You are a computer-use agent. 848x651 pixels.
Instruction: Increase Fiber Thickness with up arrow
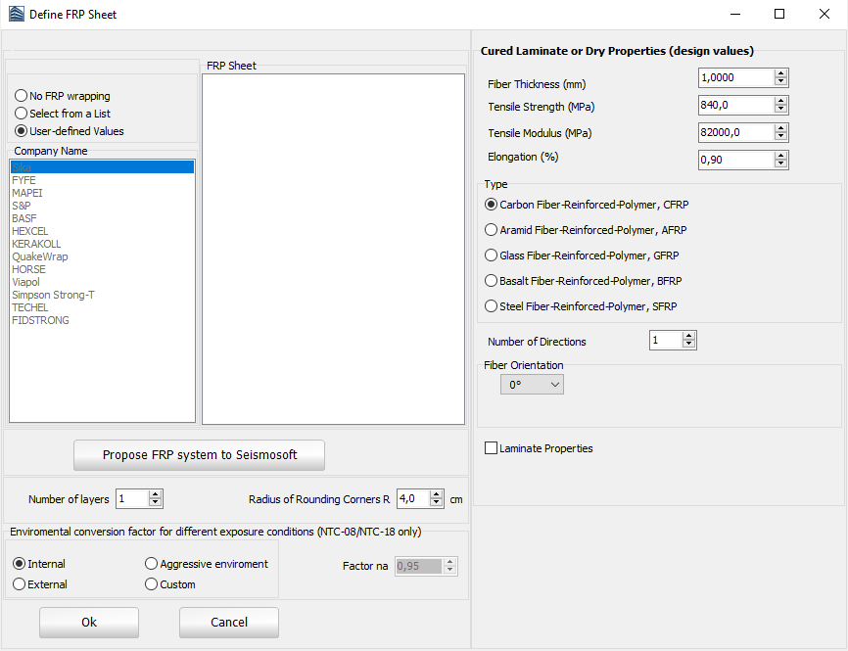pyautogui.click(x=780, y=73)
